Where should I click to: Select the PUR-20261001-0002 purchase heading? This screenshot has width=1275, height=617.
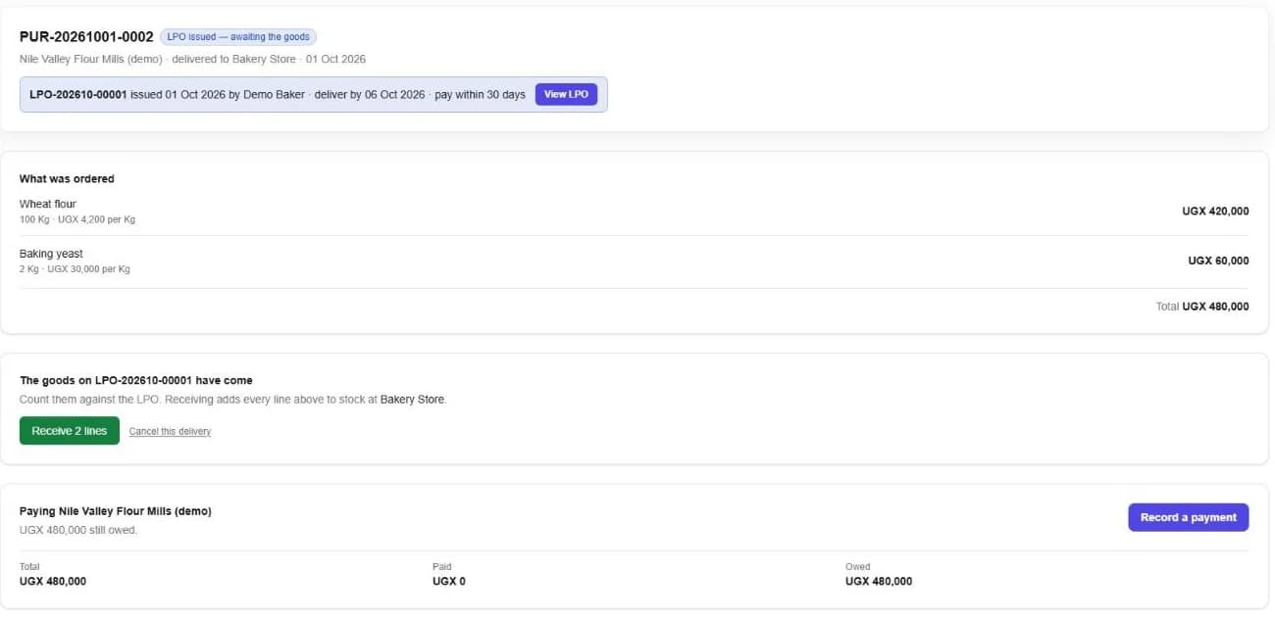(x=86, y=36)
